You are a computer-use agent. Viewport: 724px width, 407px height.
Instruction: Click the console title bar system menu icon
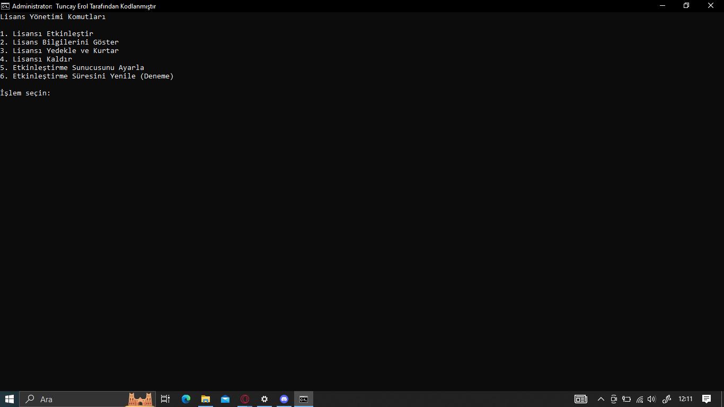(x=6, y=6)
